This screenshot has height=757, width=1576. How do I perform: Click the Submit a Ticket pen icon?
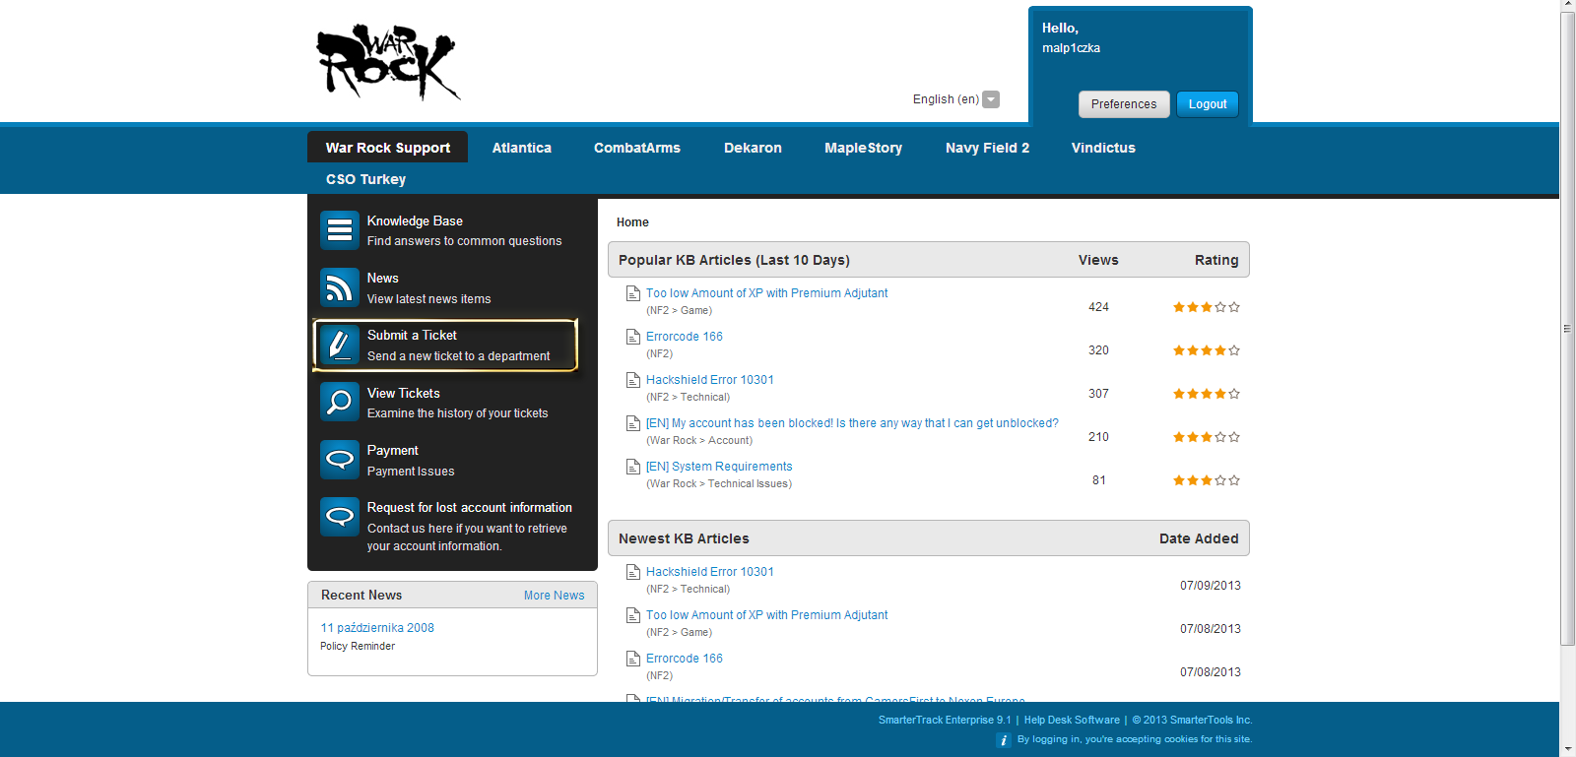click(340, 345)
